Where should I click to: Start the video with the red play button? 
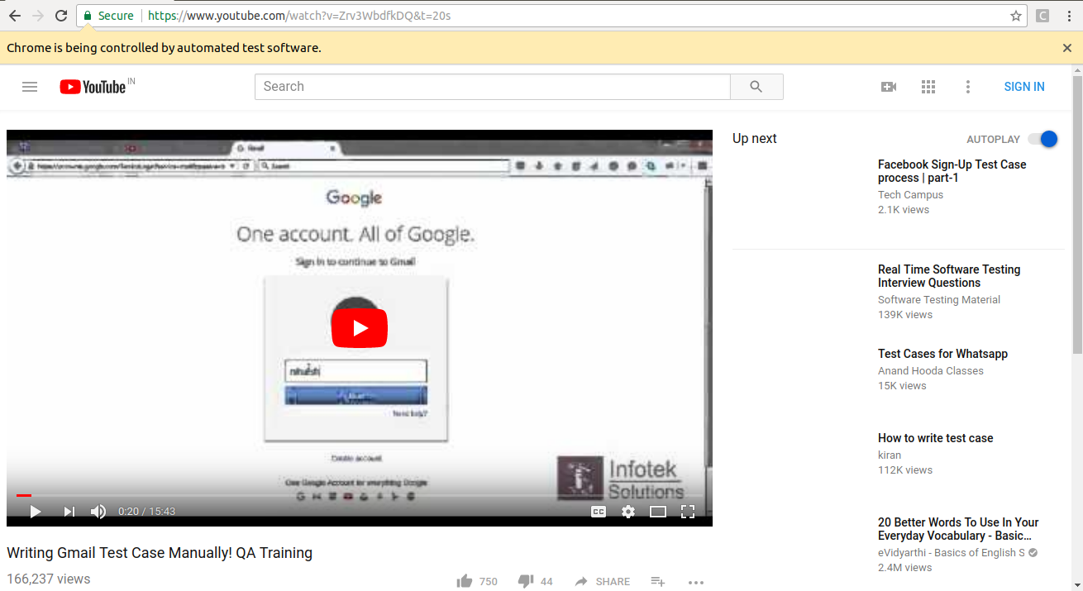coord(360,328)
